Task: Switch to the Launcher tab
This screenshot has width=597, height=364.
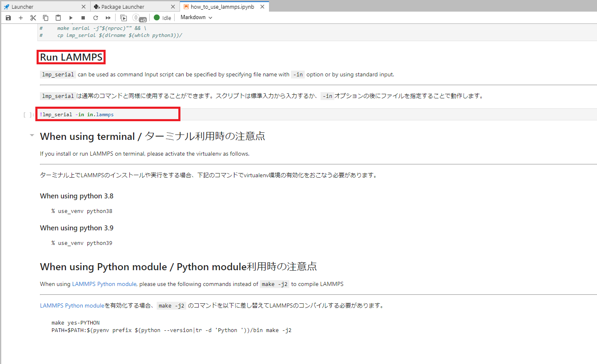Action: pos(22,7)
